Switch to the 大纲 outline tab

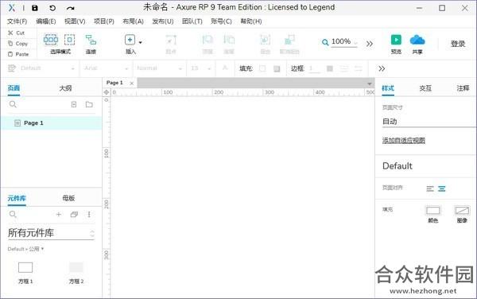[65, 88]
